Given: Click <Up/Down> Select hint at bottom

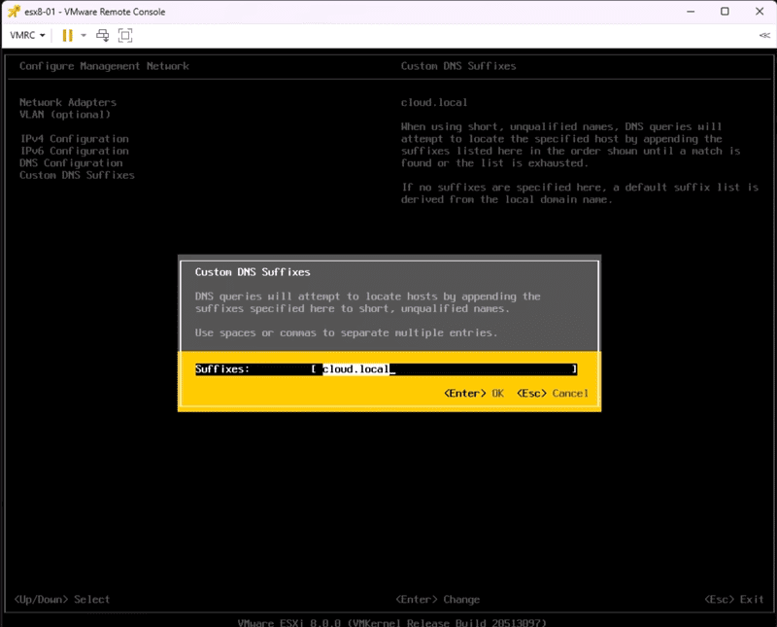Looking at the screenshot, I should pyautogui.click(x=62, y=599).
